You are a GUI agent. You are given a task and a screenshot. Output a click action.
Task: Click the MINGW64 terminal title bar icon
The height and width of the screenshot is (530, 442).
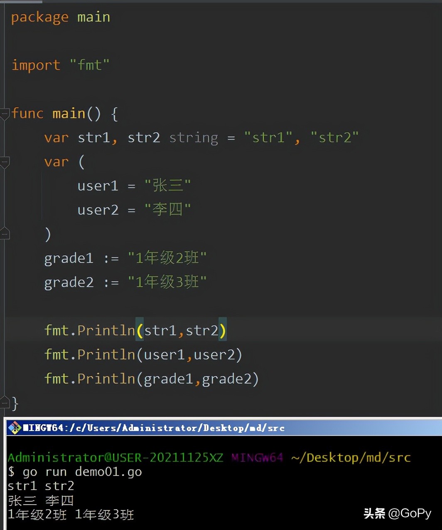pyautogui.click(x=15, y=428)
